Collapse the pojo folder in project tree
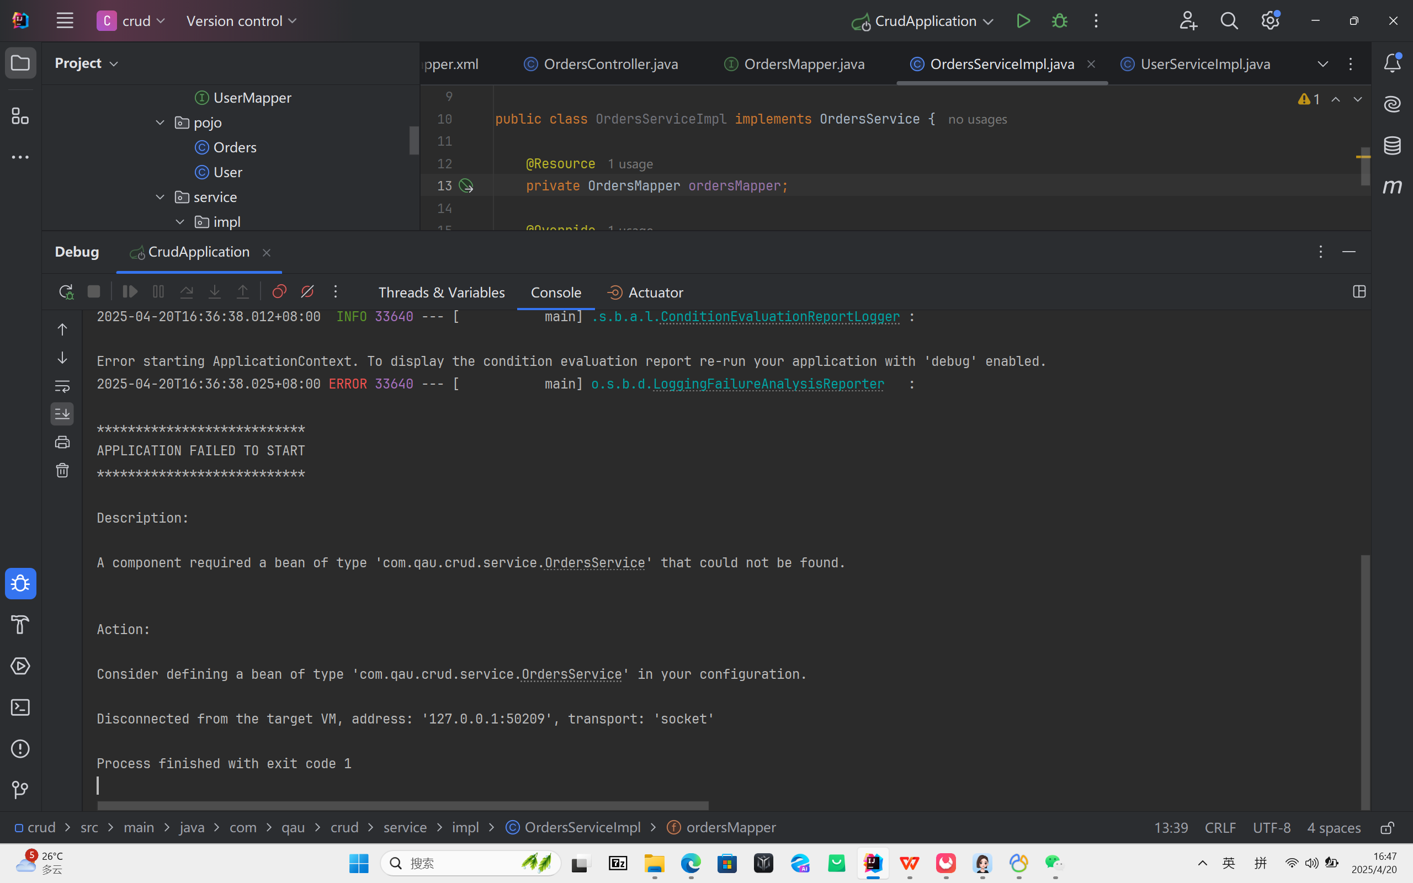Viewport: 1413px width, 883px height. 160,123
